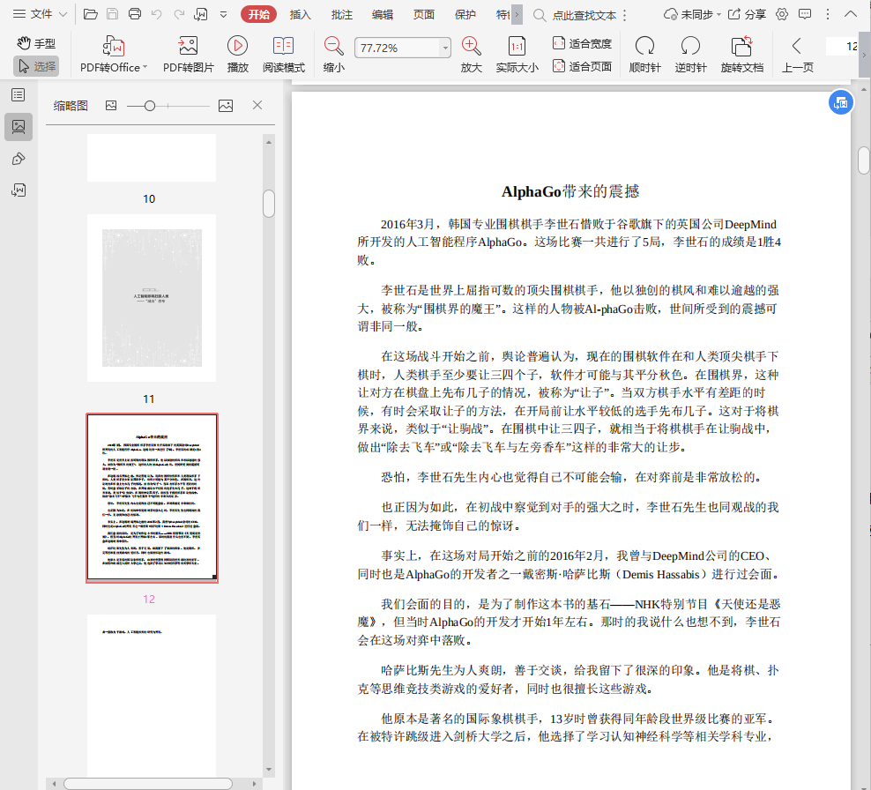
Task: Toggle 阅读模式 reading mode
Action: [284, 47]
